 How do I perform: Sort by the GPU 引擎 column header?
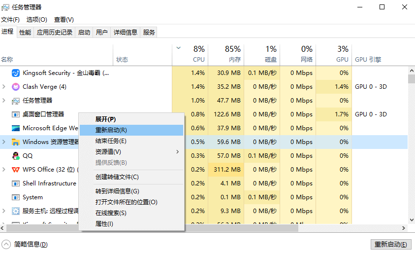(x=380, y=55)
